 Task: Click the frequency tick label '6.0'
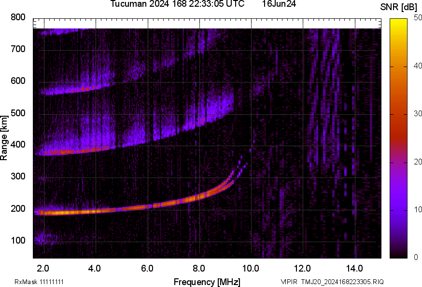click(x=147, y=269)
